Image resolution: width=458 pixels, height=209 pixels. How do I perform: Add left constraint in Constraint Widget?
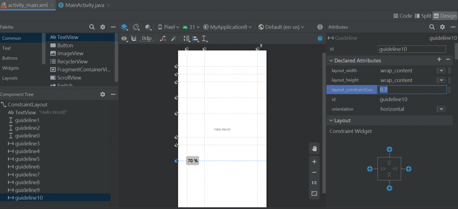370,169
